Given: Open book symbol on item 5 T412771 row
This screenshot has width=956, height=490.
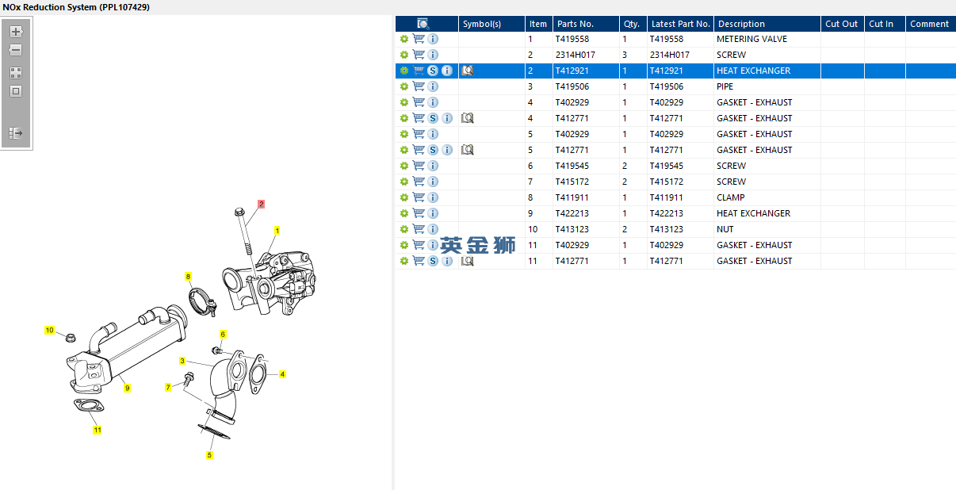Looking at the screenshot, I should click(468, 150).
